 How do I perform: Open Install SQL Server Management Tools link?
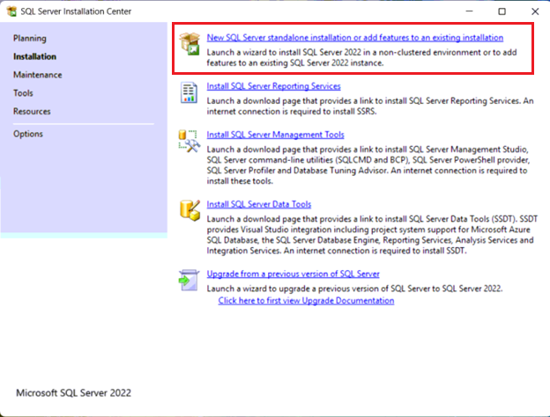[275, 135]
